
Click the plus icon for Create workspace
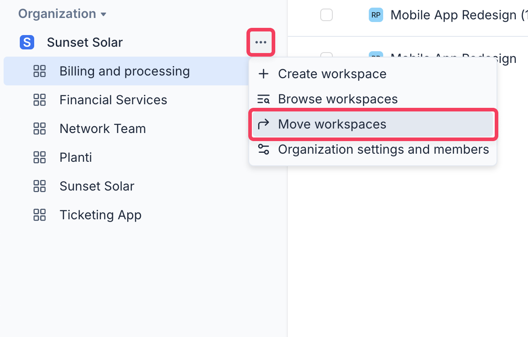click(264, 74)
